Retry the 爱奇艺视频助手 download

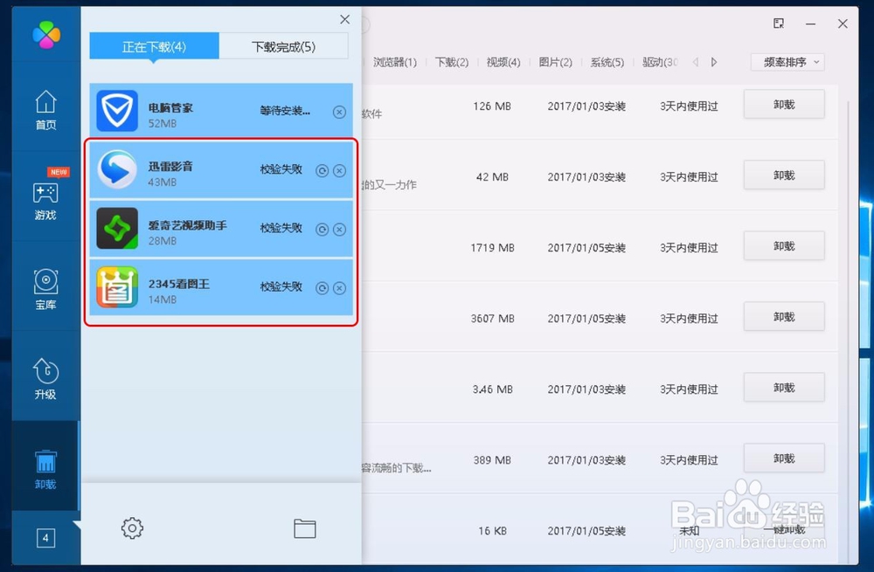click(322, 229)
